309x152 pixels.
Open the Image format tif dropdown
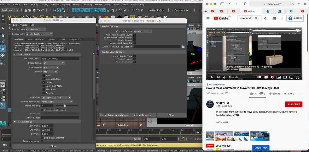53,63
